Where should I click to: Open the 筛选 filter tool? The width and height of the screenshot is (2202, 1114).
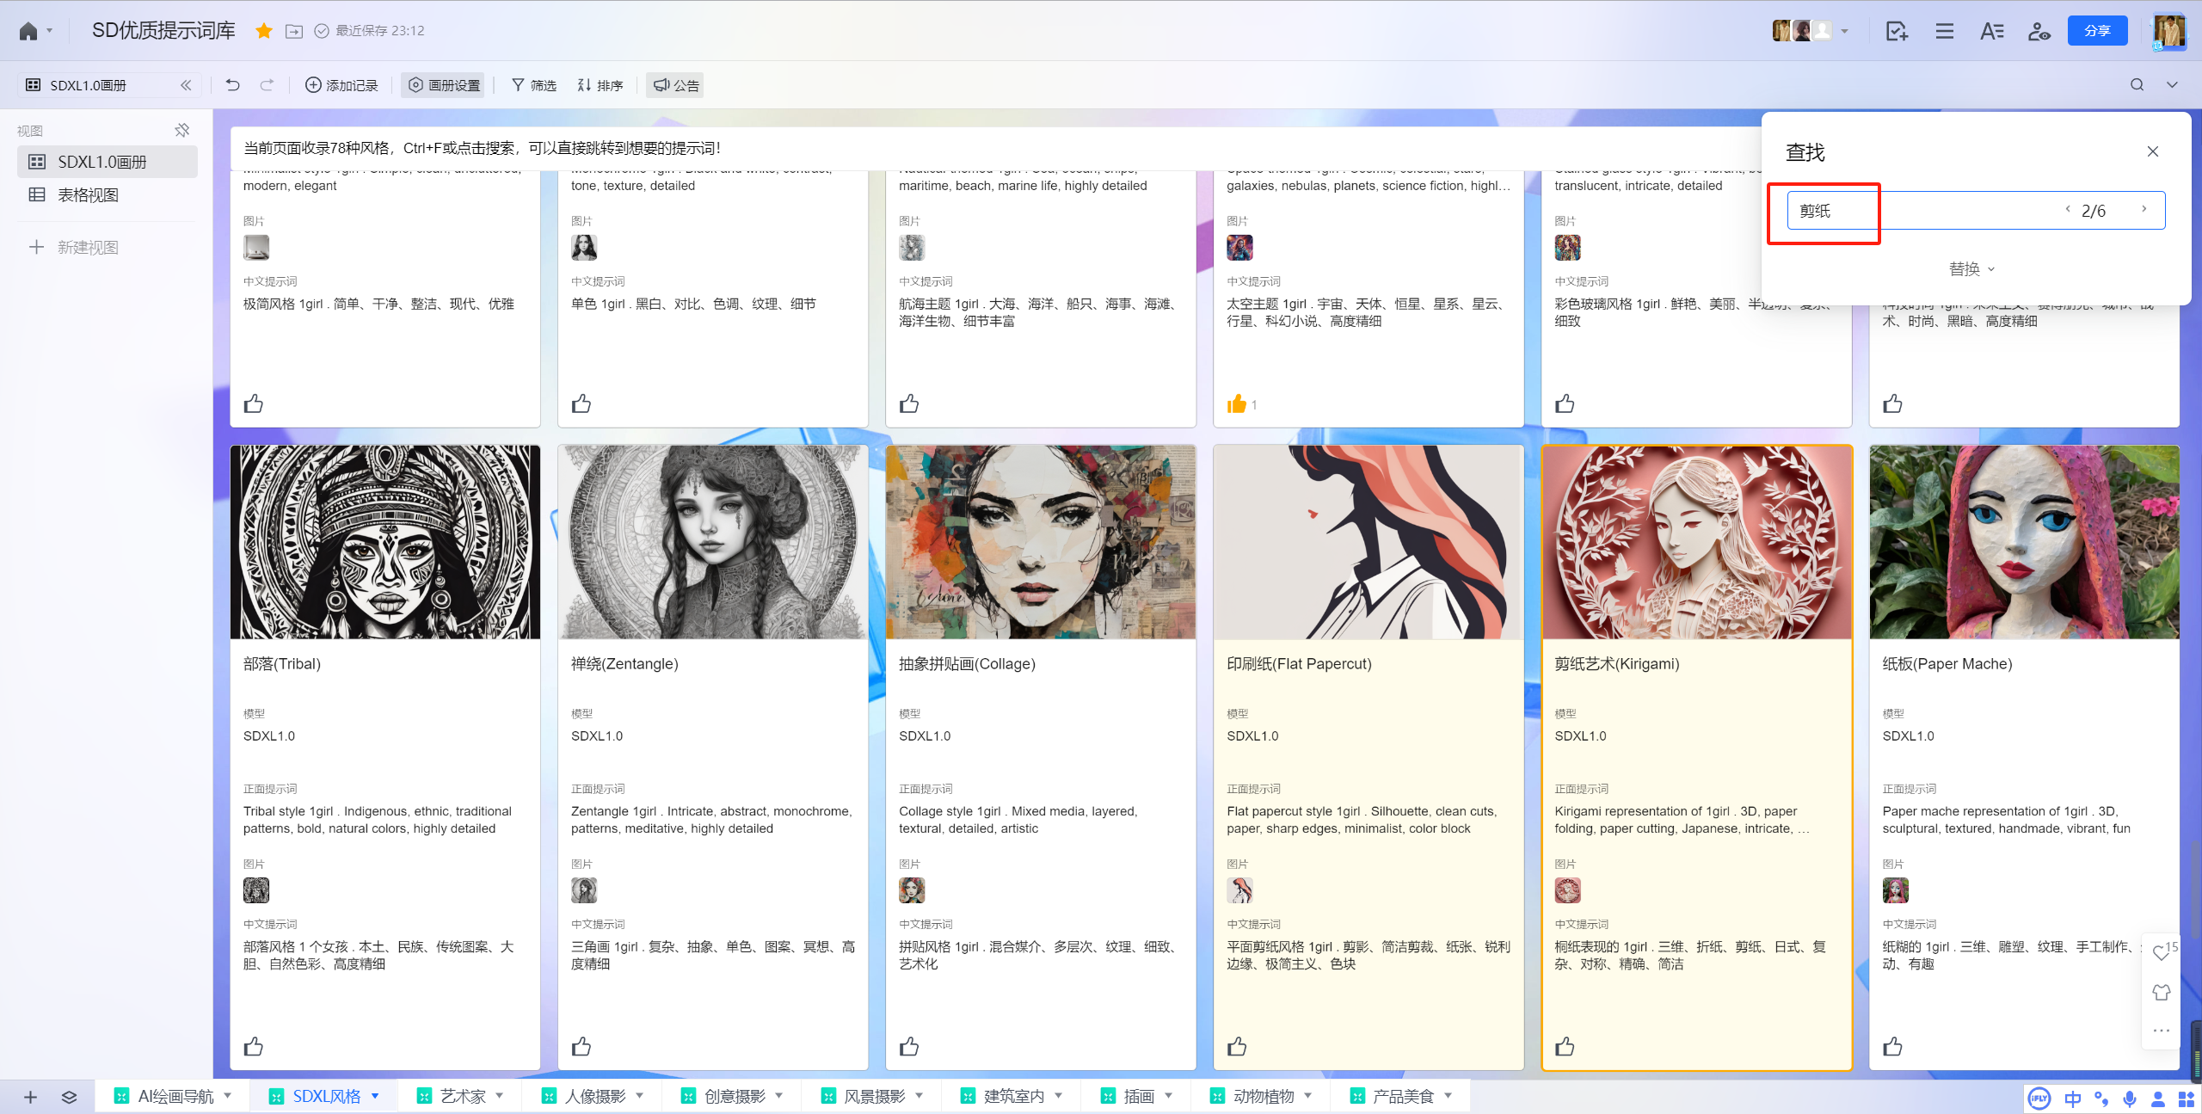533,85
